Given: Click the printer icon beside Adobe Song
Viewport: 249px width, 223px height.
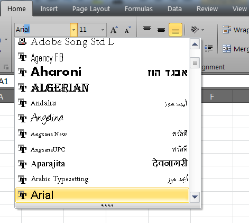Looking at the screenshot, I should (22, 42).
